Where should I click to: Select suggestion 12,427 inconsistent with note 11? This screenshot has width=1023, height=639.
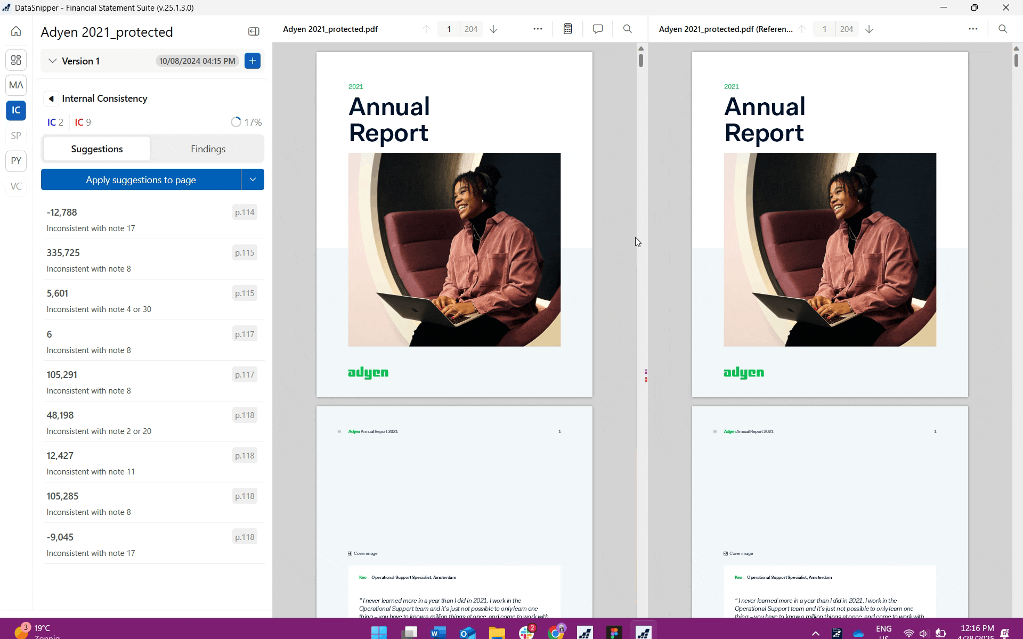click(x=152, y=463)
